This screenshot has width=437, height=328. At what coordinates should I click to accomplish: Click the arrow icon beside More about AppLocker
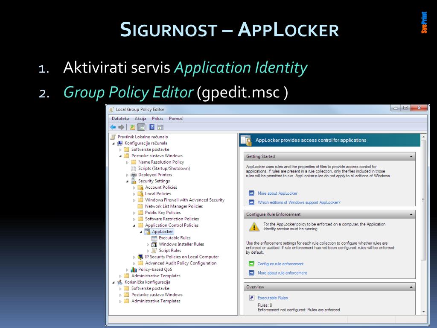click(251, 193)
